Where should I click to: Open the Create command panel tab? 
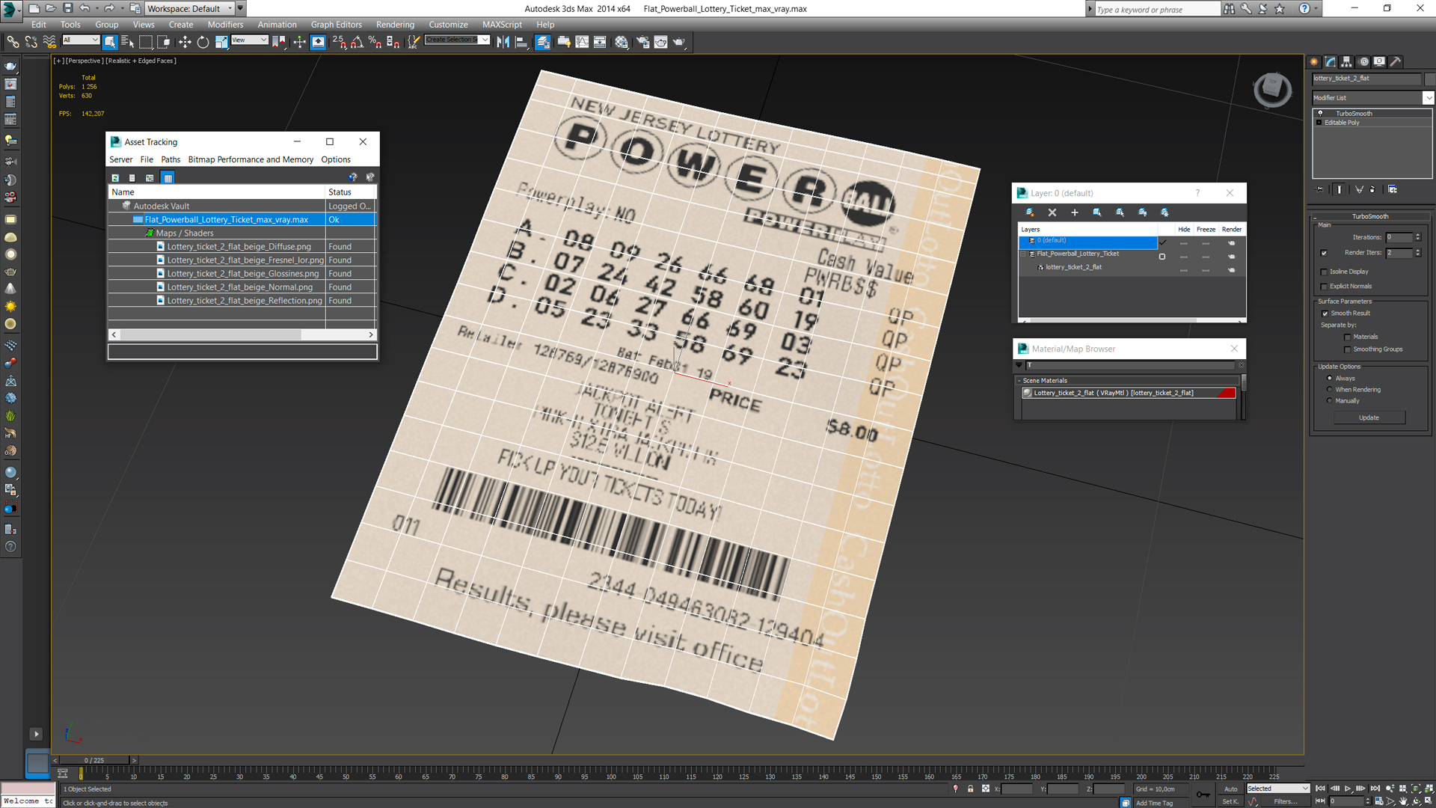click(x=1314, y=62)
